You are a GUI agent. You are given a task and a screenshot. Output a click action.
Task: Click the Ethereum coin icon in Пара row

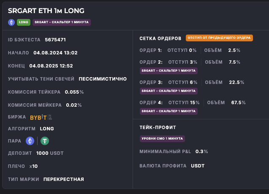pos(30,141)
